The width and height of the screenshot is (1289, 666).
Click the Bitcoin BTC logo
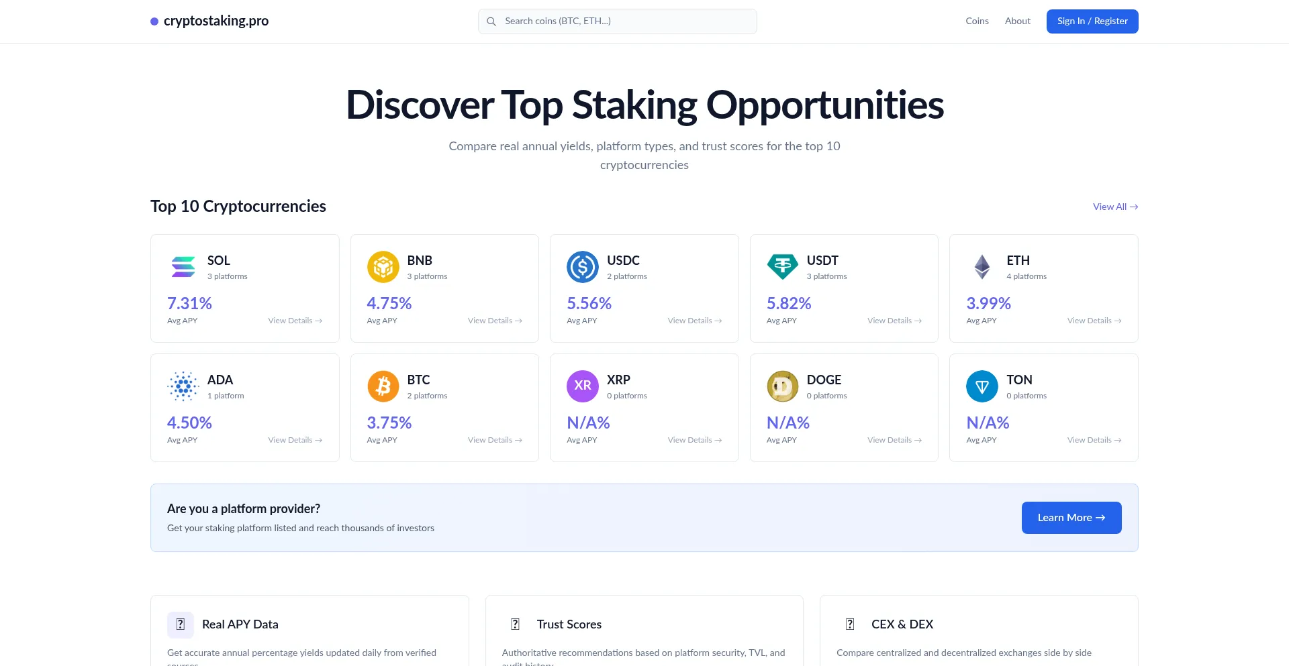383,386
